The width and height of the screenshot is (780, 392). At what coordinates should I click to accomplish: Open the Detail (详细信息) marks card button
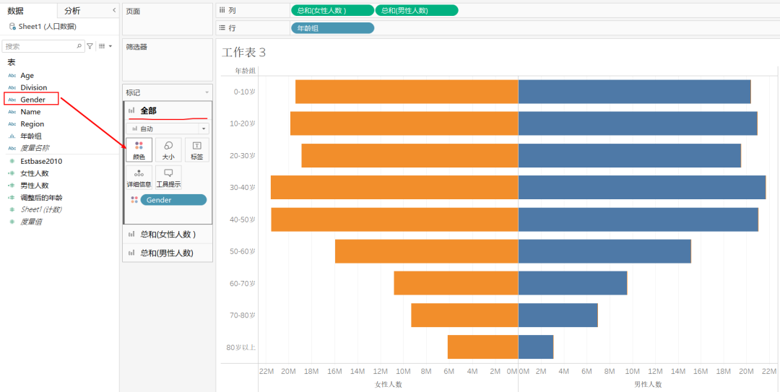click(x=139, y=178)
